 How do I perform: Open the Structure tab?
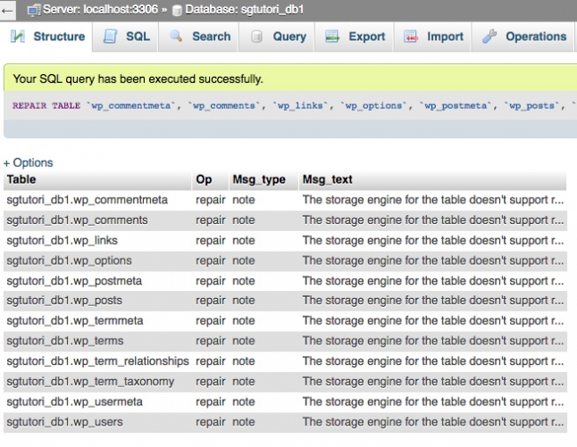click(46, 37)
